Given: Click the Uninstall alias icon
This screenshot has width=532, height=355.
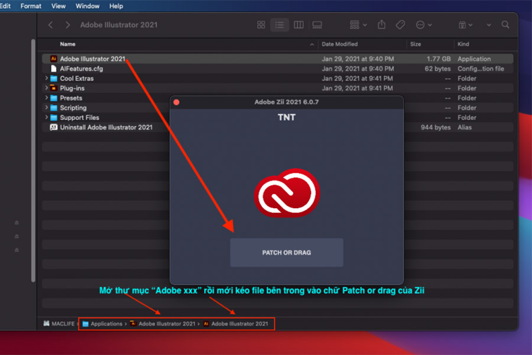Looking at the screenshot, I should [x=54, y=127].
